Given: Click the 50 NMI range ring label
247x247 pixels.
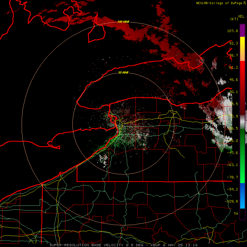Looking at the screenshot, I should (x=123, y=73).
